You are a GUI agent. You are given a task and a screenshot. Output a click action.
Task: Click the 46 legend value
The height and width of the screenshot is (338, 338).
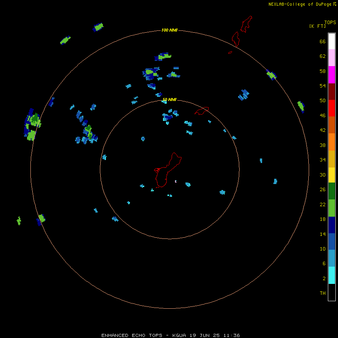(x=323, y=115)
